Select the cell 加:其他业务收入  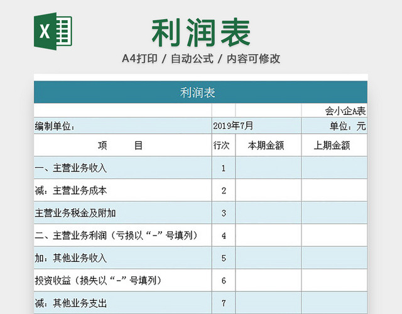coord(122,258)
